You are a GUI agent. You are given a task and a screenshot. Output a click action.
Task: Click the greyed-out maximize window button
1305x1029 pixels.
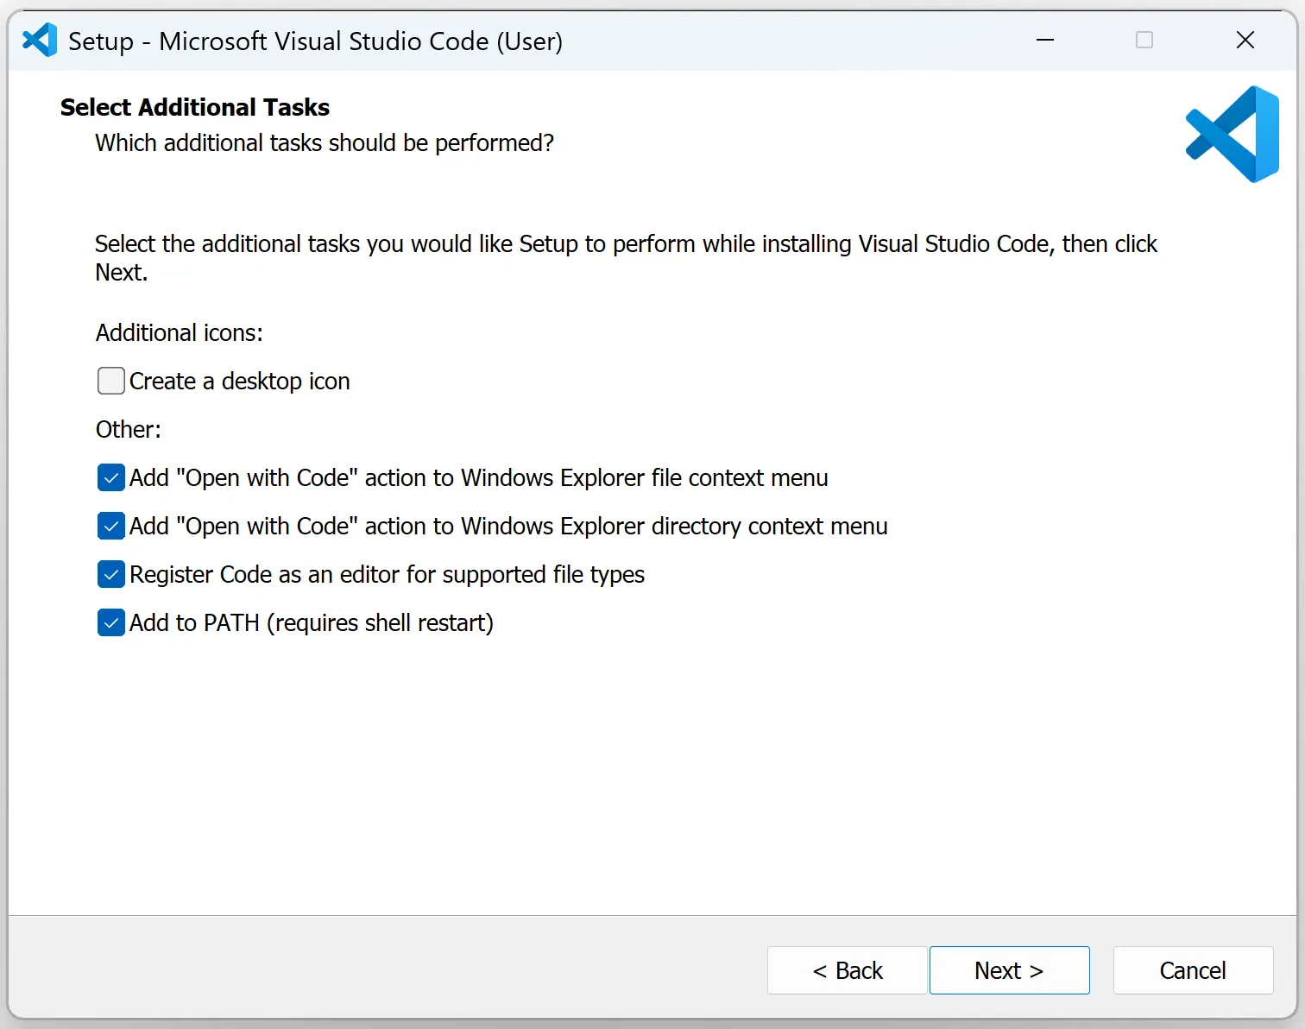[1144, 41]
